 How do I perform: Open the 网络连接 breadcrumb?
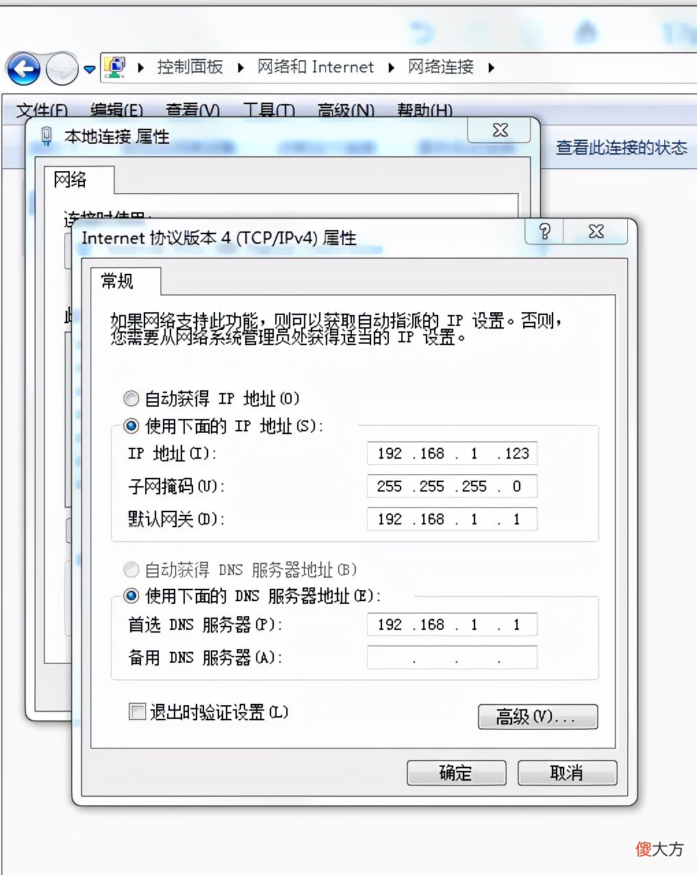pos(441,67)
